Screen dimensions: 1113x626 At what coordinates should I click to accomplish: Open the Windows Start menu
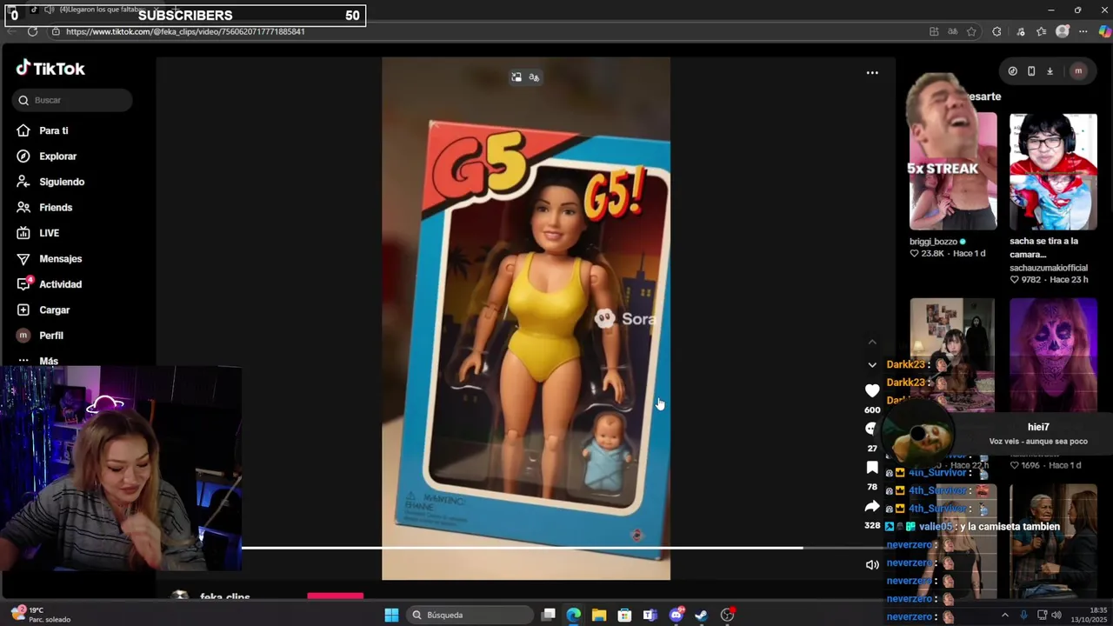pos(391,616)
